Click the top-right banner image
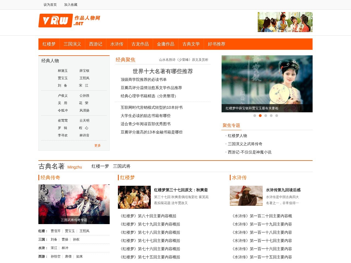Image resolution: width=351 pixels, height=263 pixels. tap(285, 22)
